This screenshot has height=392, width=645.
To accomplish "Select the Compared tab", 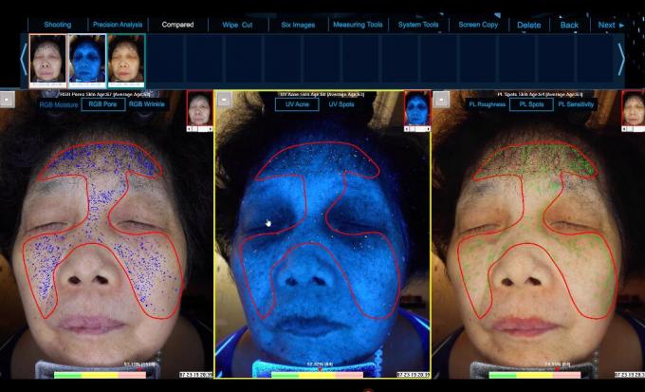I will pyautogui.click(x=177, y=25).
